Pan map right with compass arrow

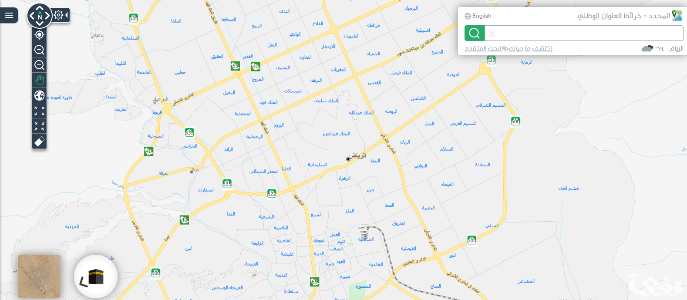[x=47, y=16]
